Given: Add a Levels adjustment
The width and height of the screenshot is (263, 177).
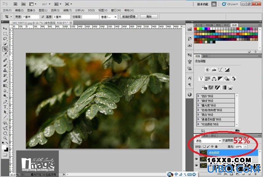Looking at the screenshot, I should click(x=214, y=70).
